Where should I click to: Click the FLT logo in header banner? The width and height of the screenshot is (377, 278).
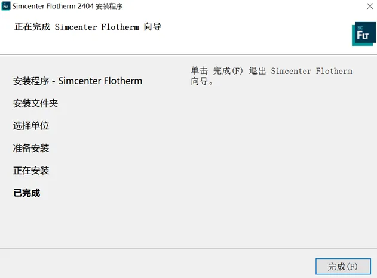coord(363,34)
